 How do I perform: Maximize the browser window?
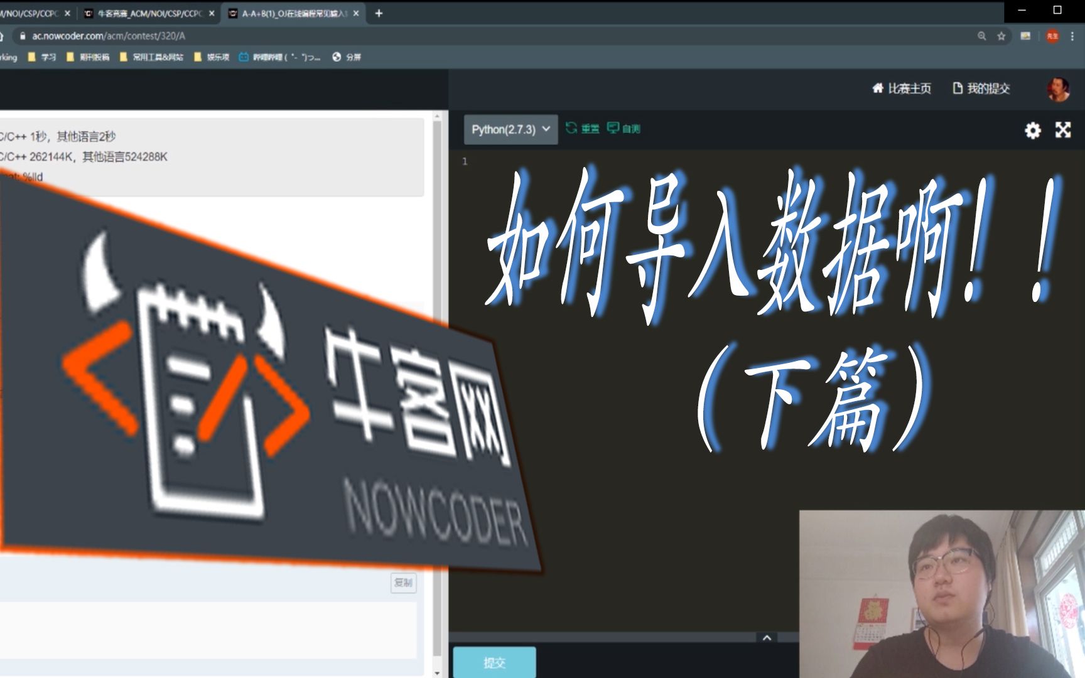click(1057, 10)
